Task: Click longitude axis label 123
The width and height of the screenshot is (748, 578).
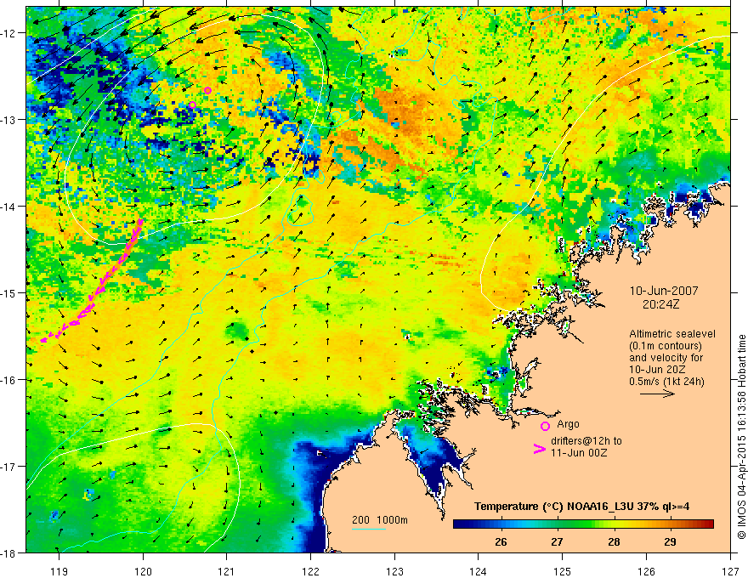Action: click(394, 571)
